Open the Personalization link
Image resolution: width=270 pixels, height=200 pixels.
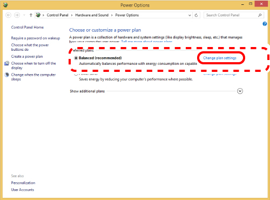coord(23,183)
